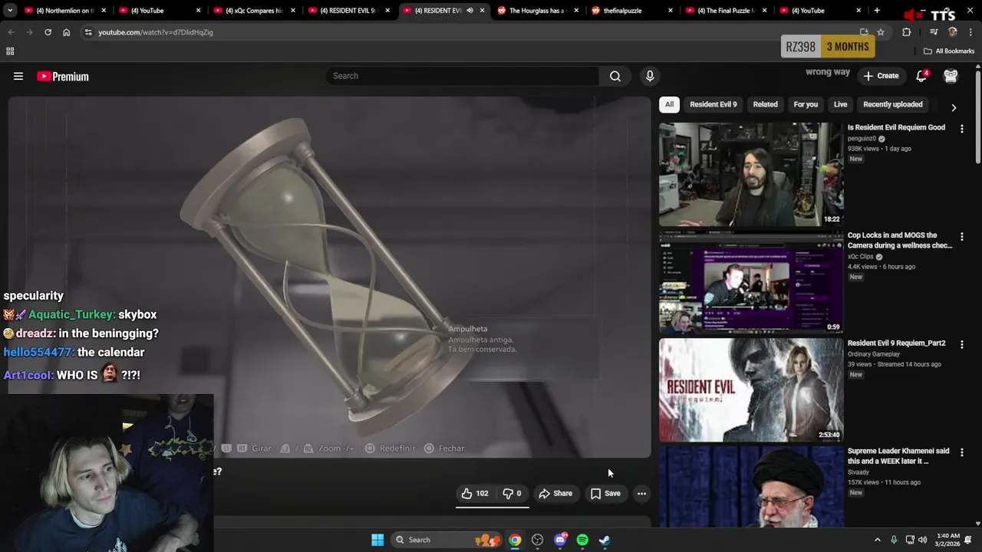Screen dimensions: 982x552
Task: Play the Cop Locks in thumbnail
Action: pyautogui.click(x=751, y=282)
